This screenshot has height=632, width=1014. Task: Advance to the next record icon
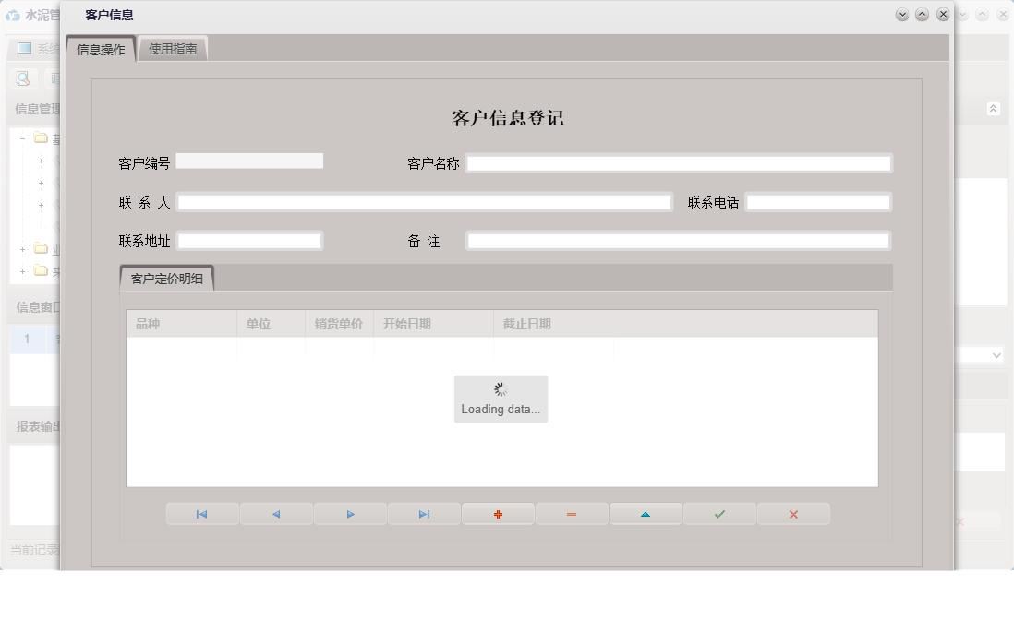(350, 513)
